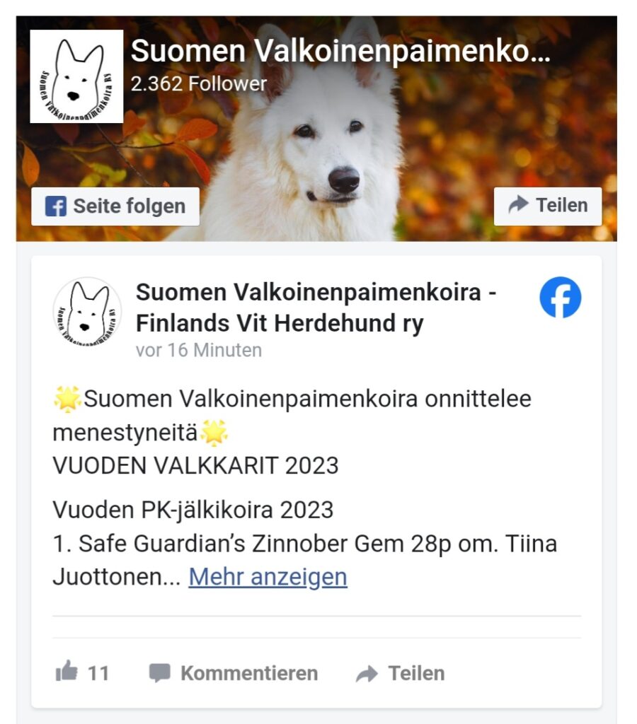
Task: Click the thumbs-up like icon
Action: coord(67,671)
